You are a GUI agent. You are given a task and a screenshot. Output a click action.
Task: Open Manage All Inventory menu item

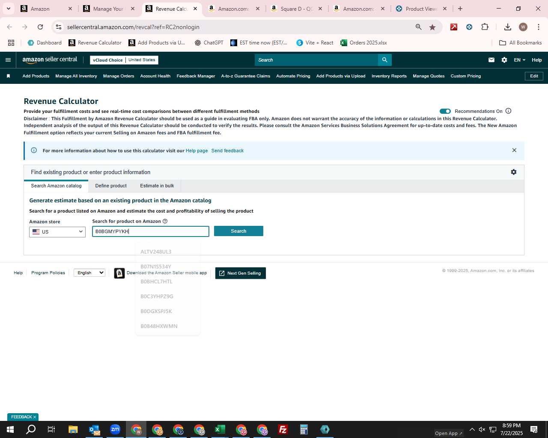(x=76, y=76)
